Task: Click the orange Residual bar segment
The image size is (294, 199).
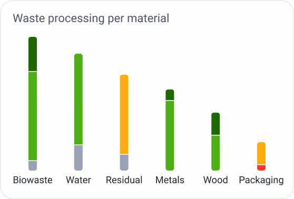Action: [124, 114]
